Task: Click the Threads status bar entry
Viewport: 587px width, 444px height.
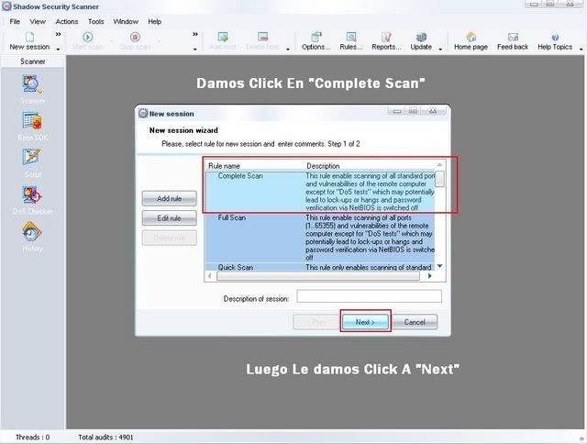Action: [x=33, y=438]
